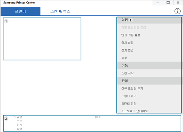The width and height of the screenshot is (183, 132).
Task: Click the 포트 label
Action: [20, 121]
